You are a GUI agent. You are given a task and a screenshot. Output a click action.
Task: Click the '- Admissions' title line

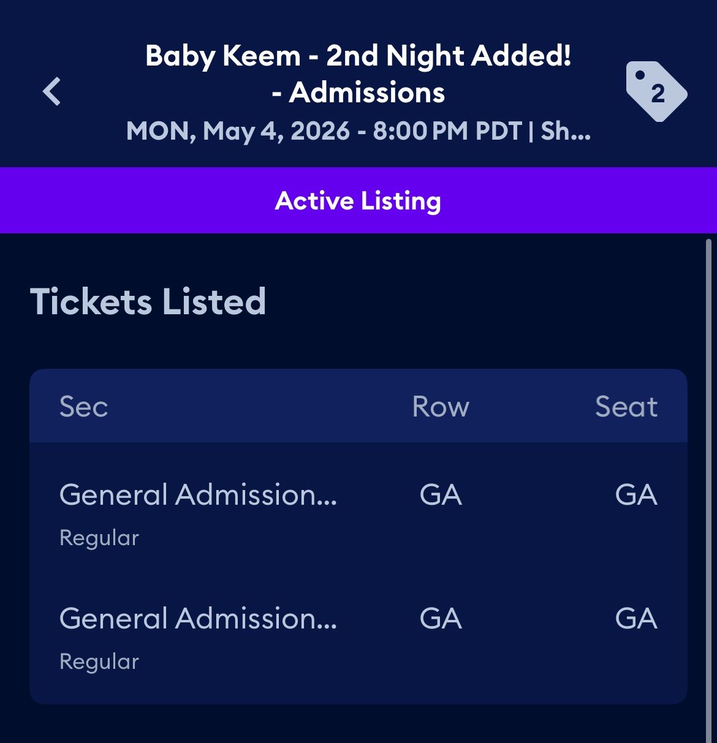point(358,92)
